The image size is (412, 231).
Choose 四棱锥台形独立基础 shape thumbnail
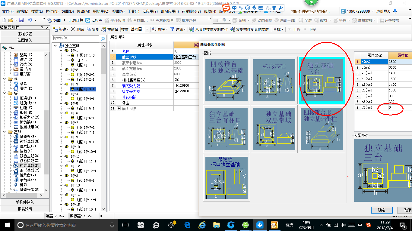pos(227,80)
